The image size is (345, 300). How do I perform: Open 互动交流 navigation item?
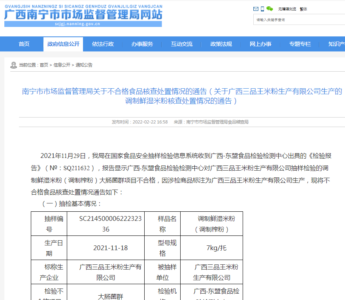click(181, 44)
